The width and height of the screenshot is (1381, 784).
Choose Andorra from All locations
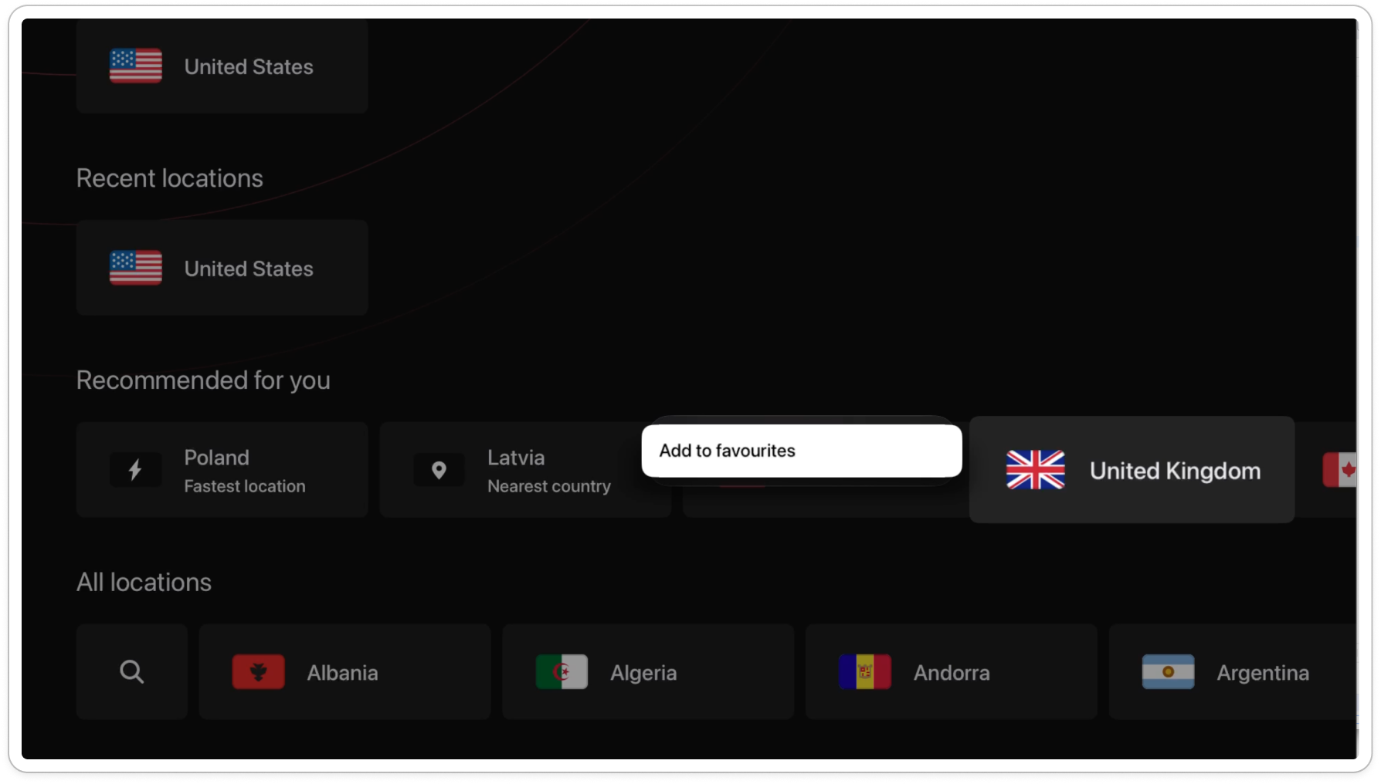tap(952, 672)
